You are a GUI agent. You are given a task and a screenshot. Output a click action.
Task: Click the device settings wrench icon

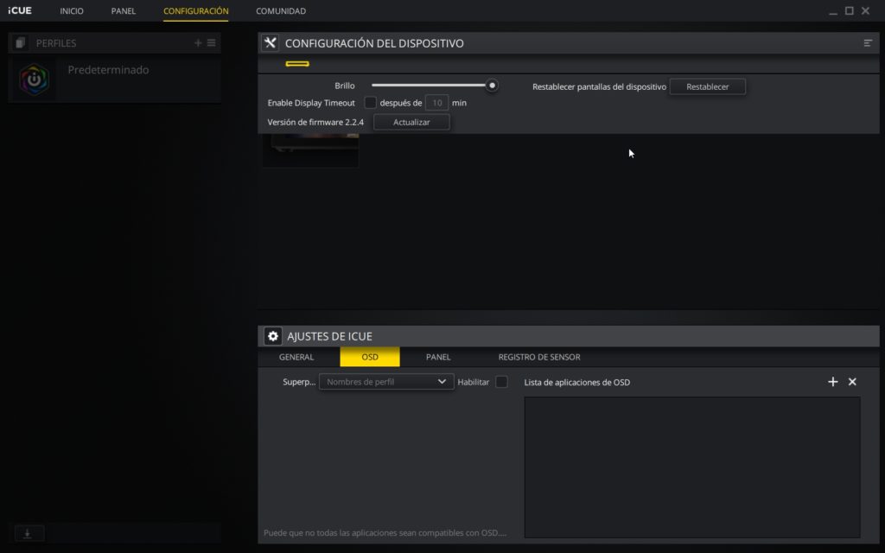pos(271,43)
